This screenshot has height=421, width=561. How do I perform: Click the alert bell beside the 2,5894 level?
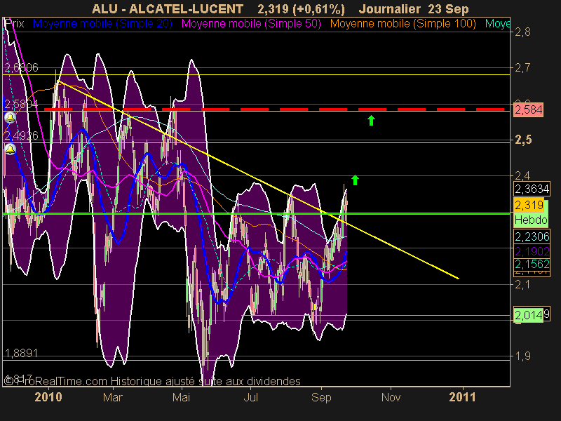10,118
